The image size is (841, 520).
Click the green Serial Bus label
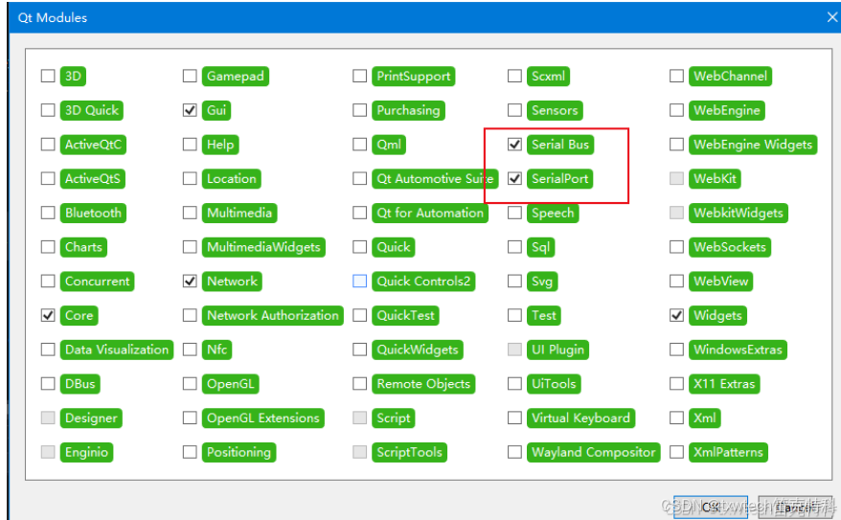560,145
